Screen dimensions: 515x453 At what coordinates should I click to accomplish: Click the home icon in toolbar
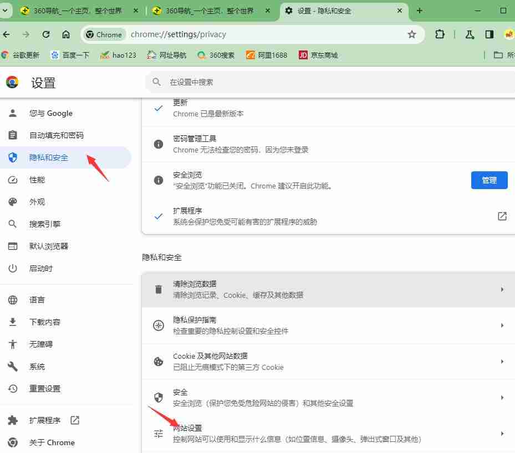click(x=66, y=34)
